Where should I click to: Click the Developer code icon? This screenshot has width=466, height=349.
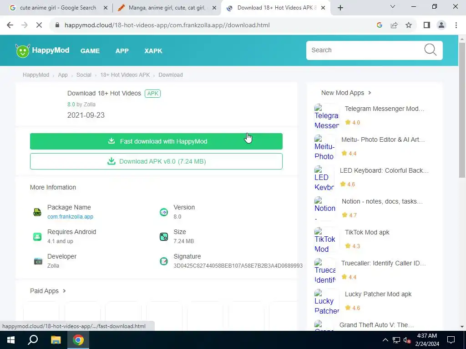(x=38, y=261)
